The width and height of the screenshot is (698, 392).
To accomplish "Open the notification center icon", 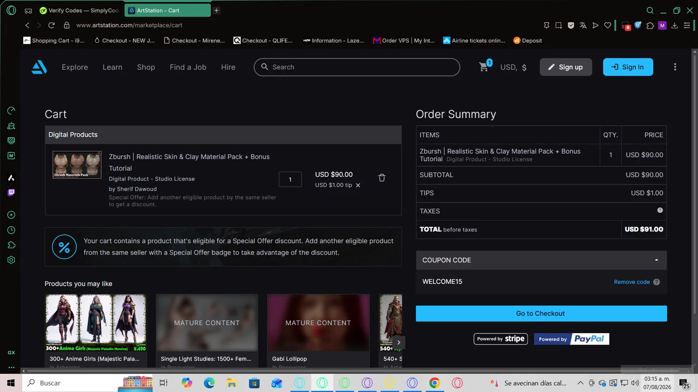I will 684,383.
